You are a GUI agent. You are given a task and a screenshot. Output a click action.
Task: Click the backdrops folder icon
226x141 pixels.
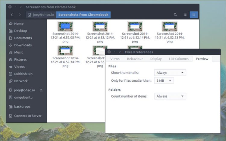point(11,107)
